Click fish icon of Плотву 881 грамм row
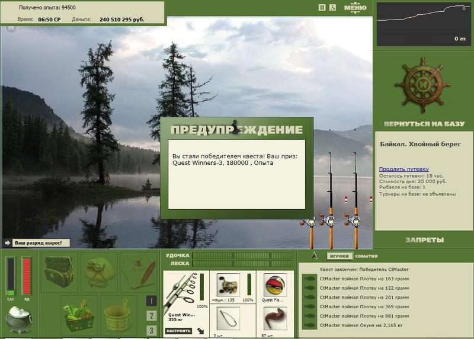Image resolution: width=474 pixels, height=339 pixels. 309,316
